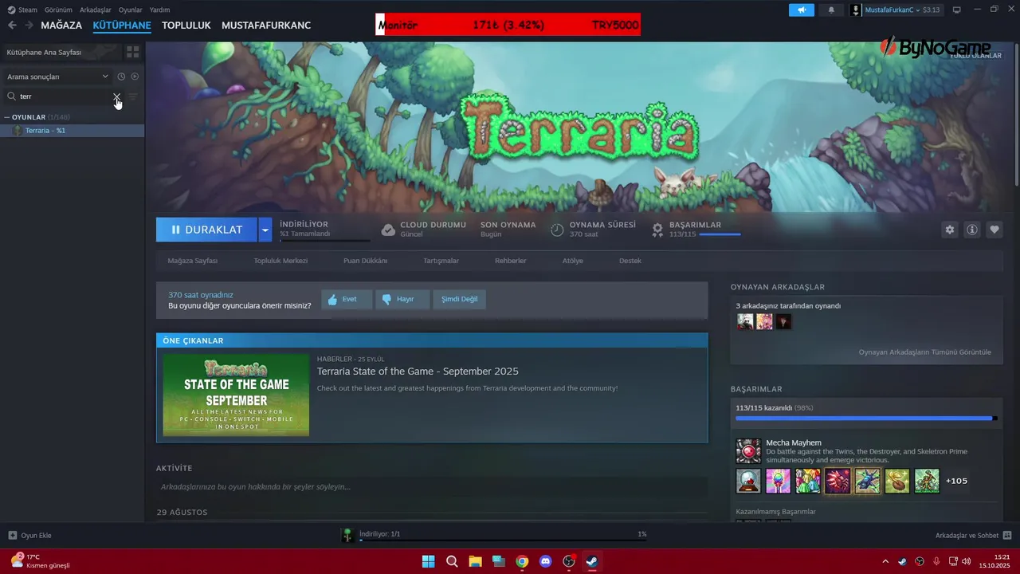1020x574 pixels.
Task: Open Mağaza Sayfası link
Action: coord(193,261)
